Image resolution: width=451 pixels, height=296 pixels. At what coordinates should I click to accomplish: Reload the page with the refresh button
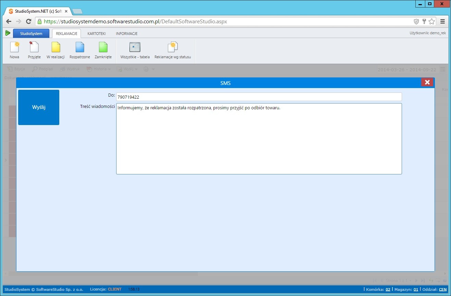click(29, 22)
